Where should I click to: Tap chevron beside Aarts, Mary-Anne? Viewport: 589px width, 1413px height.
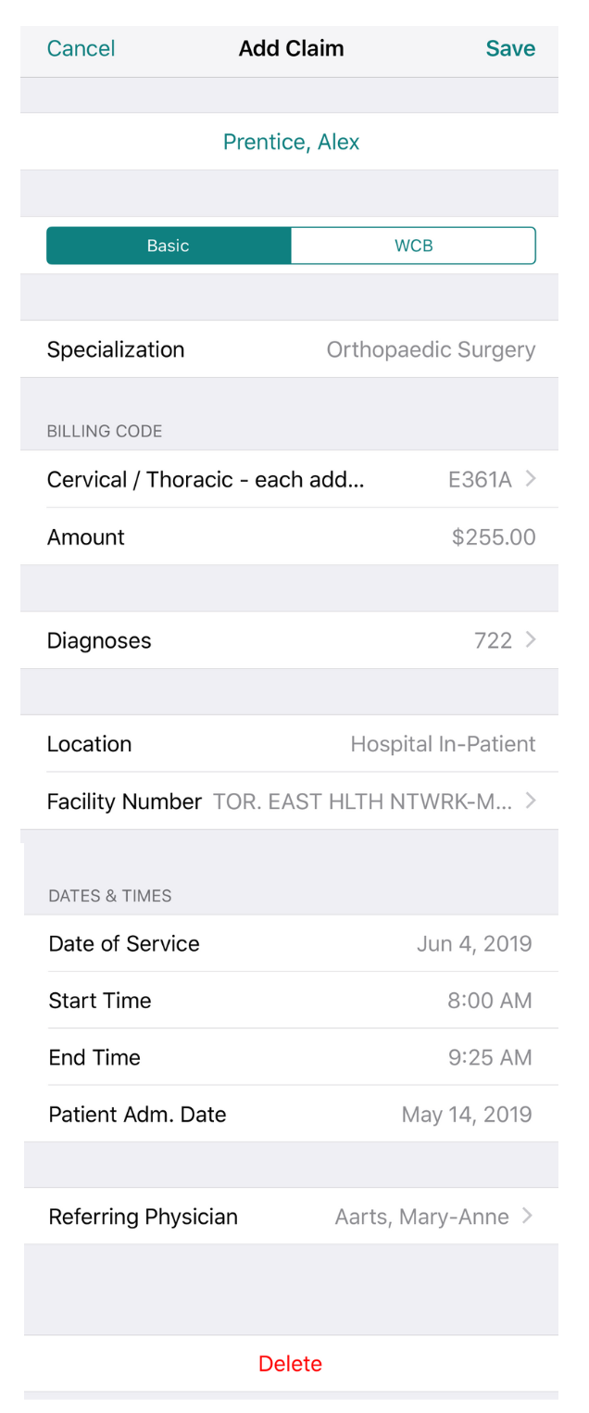click(528, 1217)
